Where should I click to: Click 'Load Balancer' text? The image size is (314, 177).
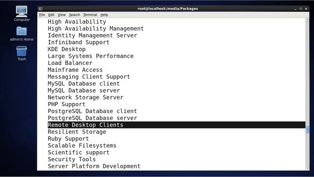click(x=70, y=63)
